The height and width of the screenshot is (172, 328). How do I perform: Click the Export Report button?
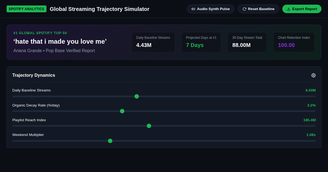point(302,9)
